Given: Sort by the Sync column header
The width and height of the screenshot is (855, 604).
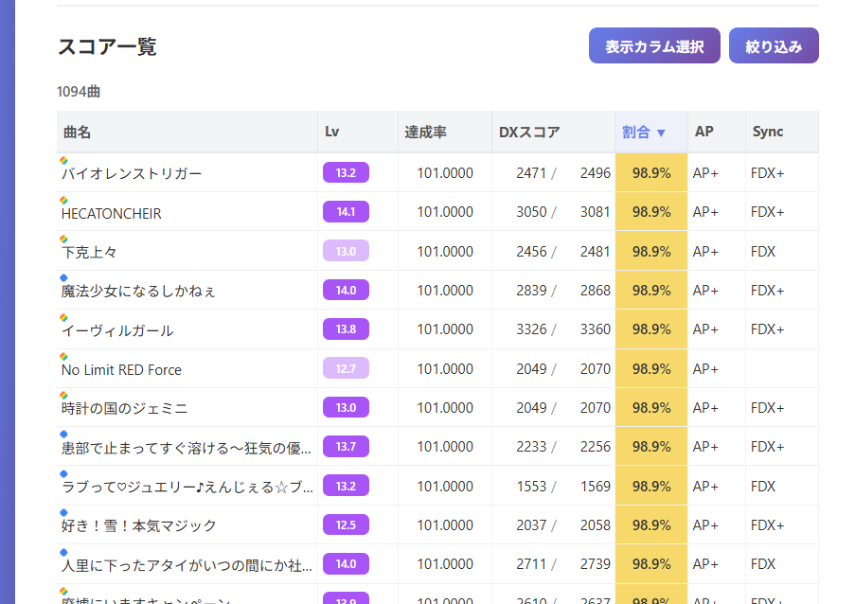Looking at the screenshot, I should click(782, 132).
